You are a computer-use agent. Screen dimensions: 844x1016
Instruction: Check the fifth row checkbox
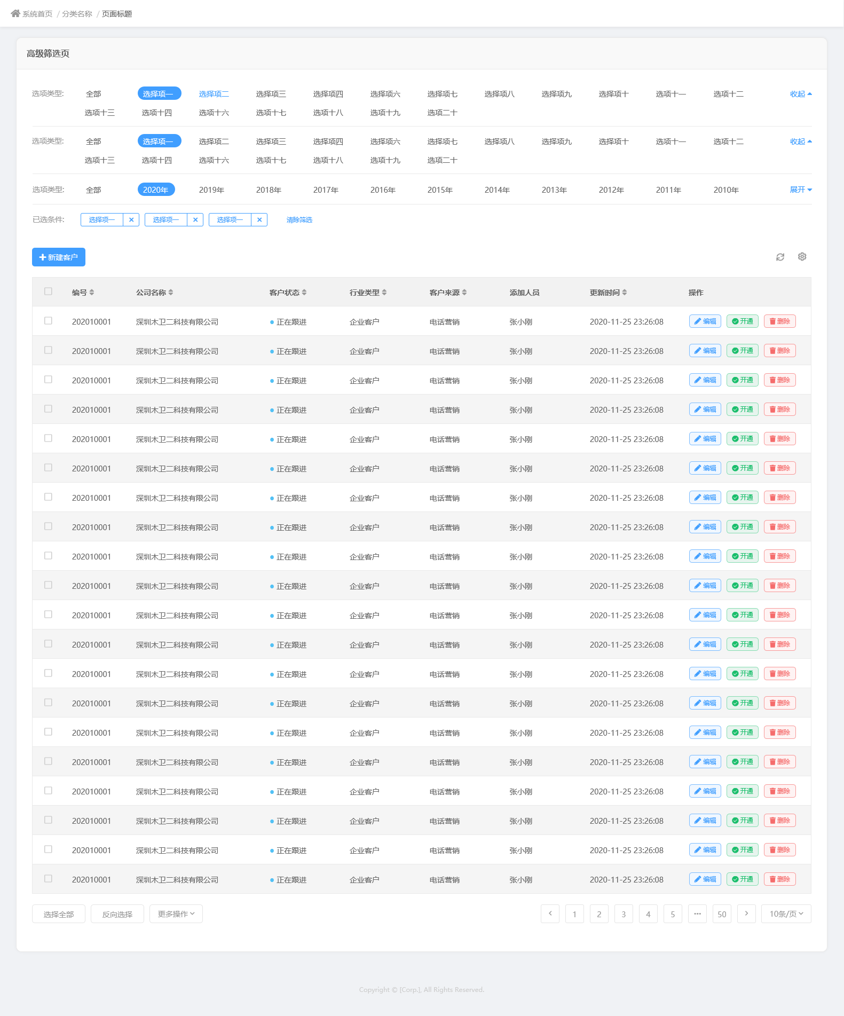click(48, 438)
